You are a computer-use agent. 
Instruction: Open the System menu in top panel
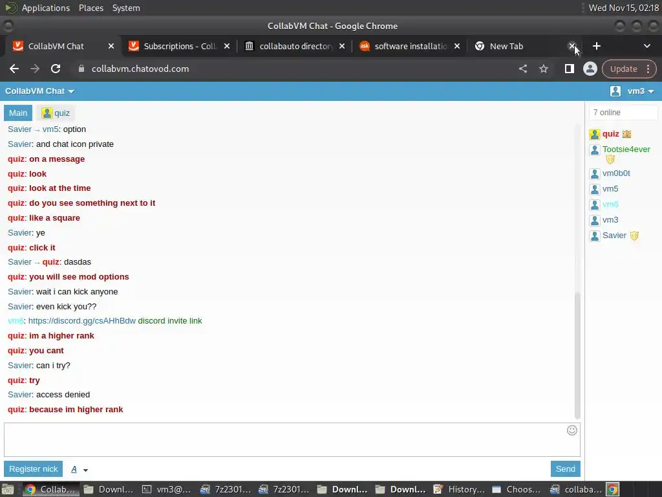126,8
